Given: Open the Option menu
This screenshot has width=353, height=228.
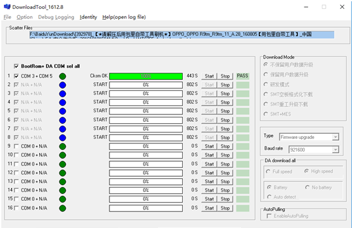Looking at the screenshot, I should point(25,17).
